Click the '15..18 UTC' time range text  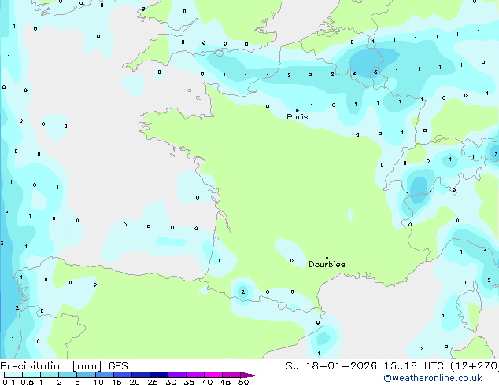pyautogui.click(x=414, y=366)
